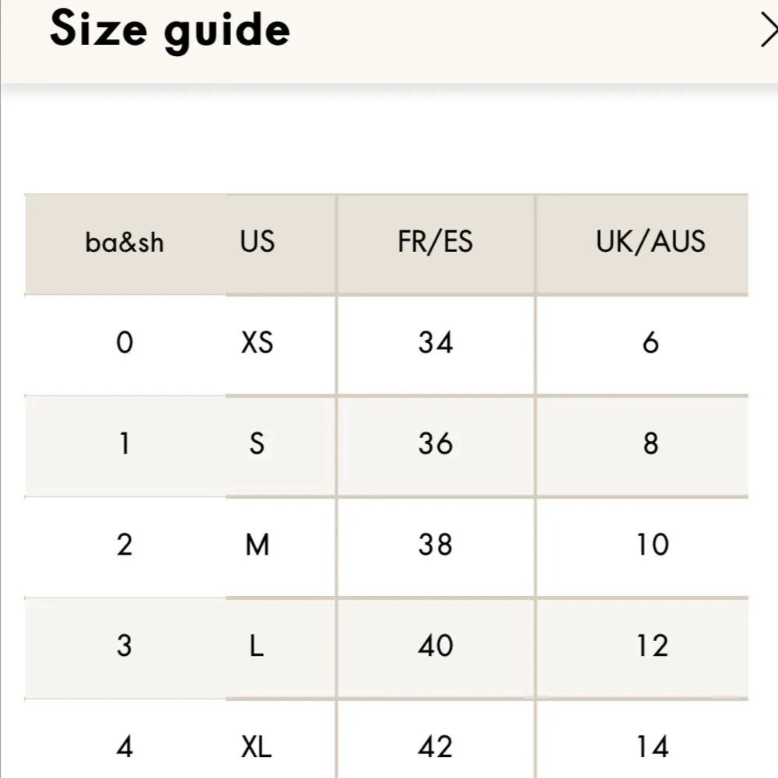This screenshot has height=778, width=778.
Task: Click the Size guide heading
Action: [x=170, y=30]
